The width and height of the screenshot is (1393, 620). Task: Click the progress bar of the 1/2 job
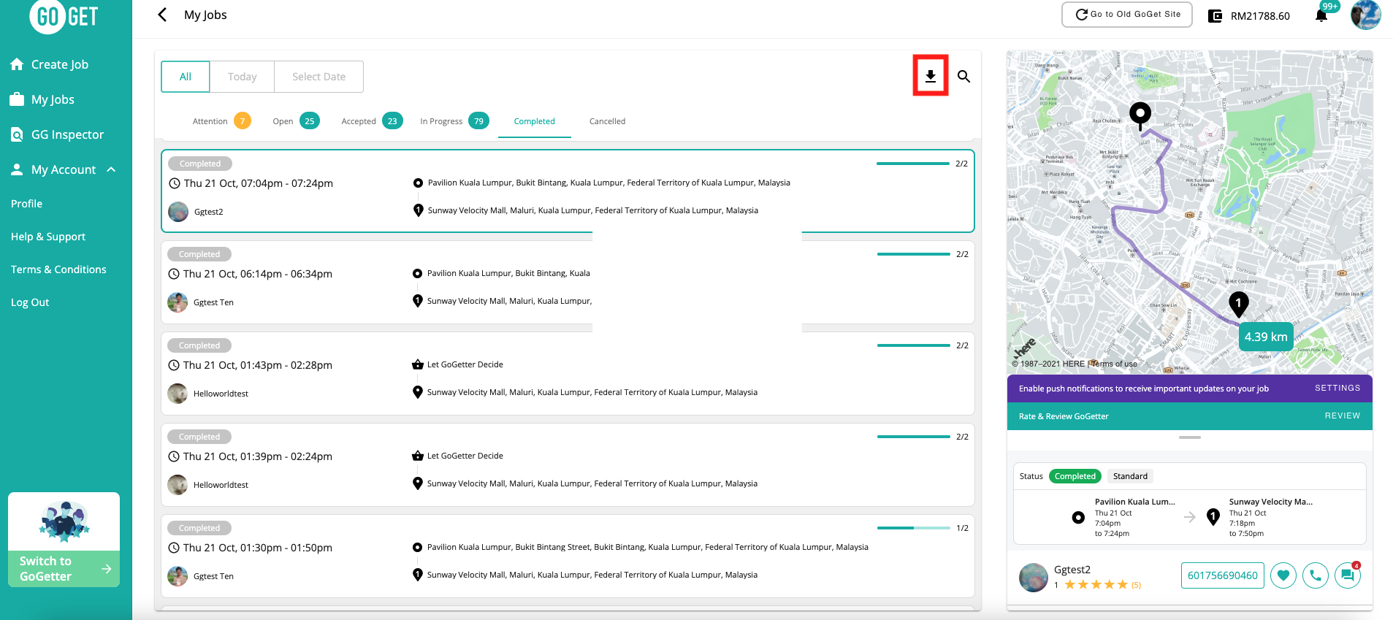pyautogui.click(x=913, y=528)
